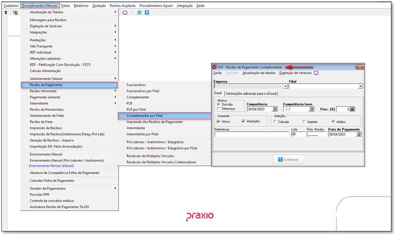Click the purple monitor icon in main toolbar

125,12
